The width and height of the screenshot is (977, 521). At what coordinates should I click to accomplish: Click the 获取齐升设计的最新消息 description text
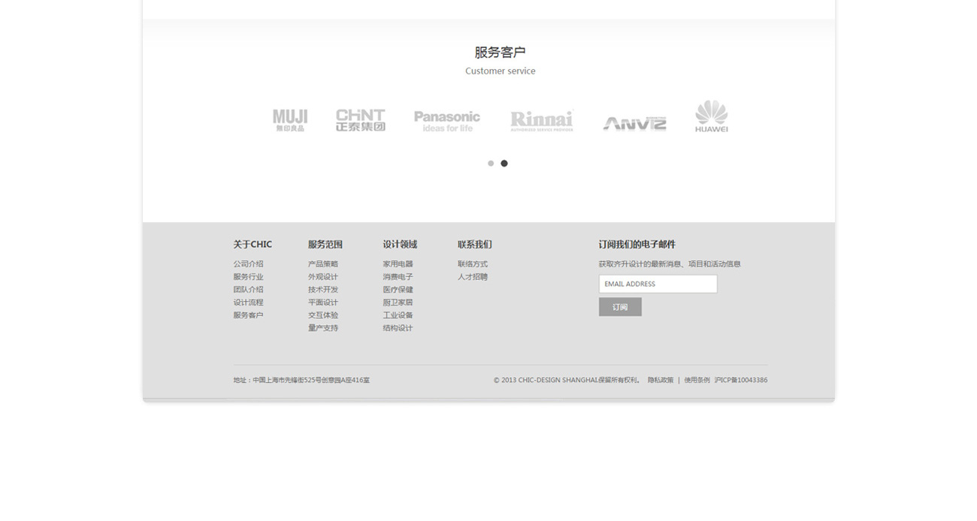670,264
